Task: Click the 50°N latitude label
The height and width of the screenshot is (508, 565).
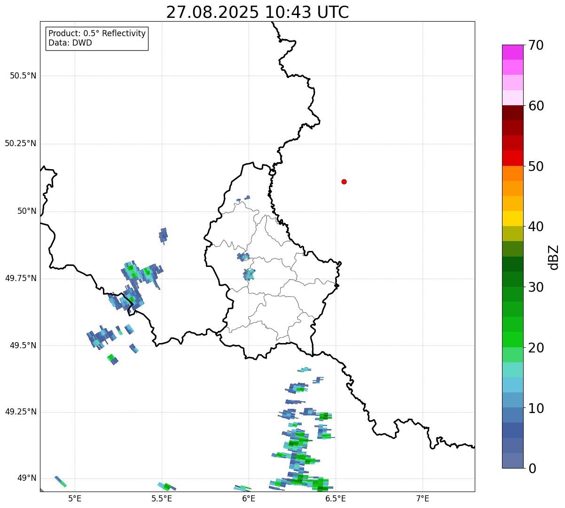Action: pos(27,211)
